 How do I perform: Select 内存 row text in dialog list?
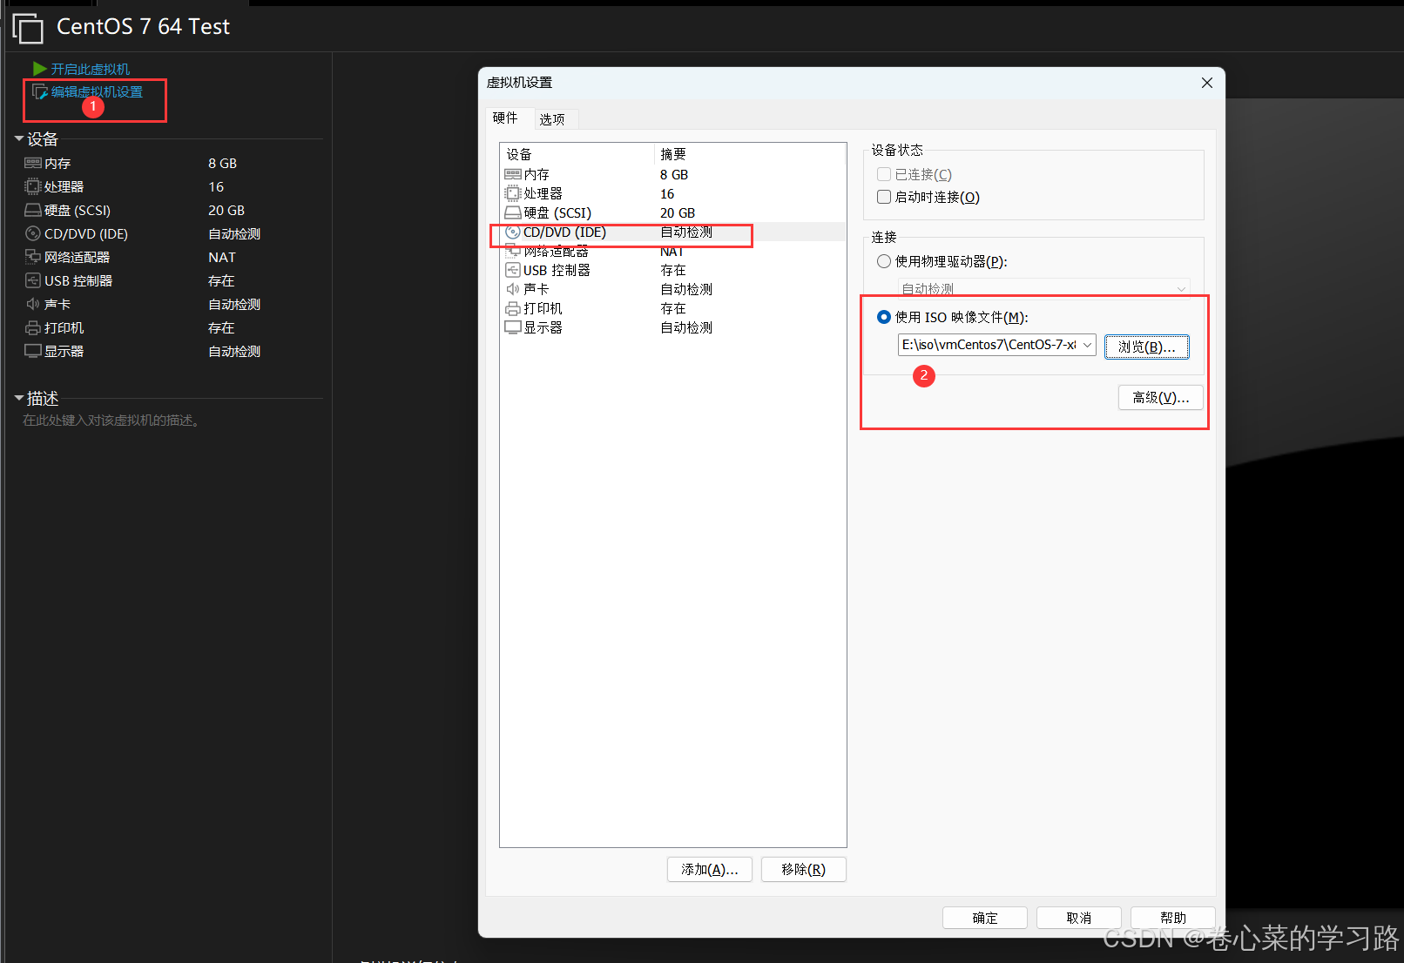coord(537,174)
